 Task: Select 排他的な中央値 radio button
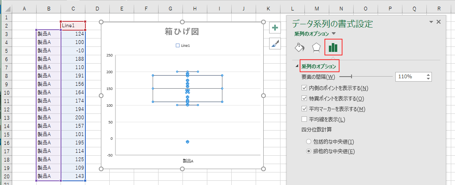pos(309,151)
